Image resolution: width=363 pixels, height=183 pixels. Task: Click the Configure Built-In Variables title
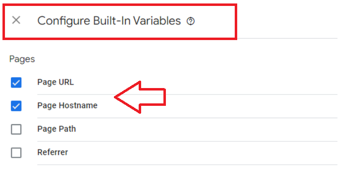pyautogui.click(x=109, y=21)
